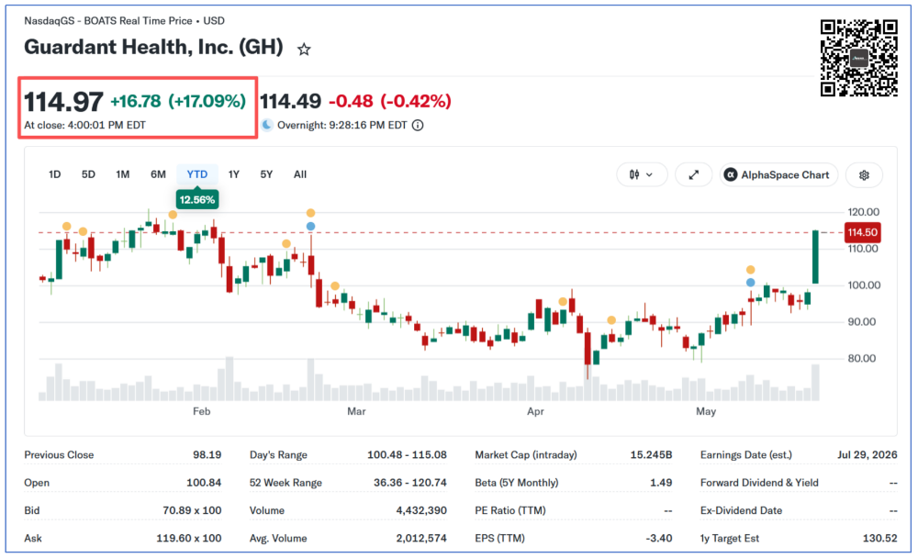Expand chart to full screen
Image resolution: width=918 pixels, height=558 pixels.
coord(693,174)
